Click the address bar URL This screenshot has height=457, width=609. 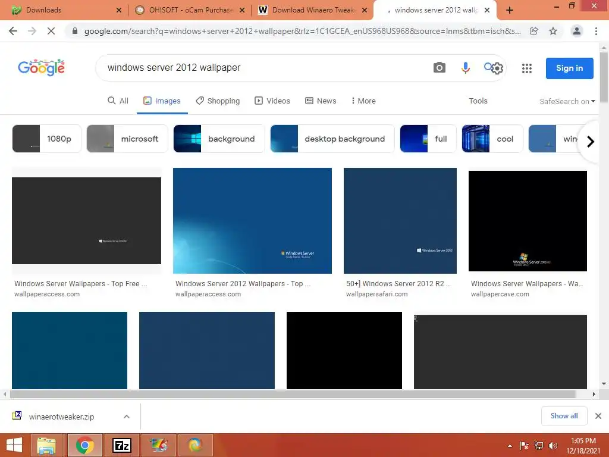point(302,31)
